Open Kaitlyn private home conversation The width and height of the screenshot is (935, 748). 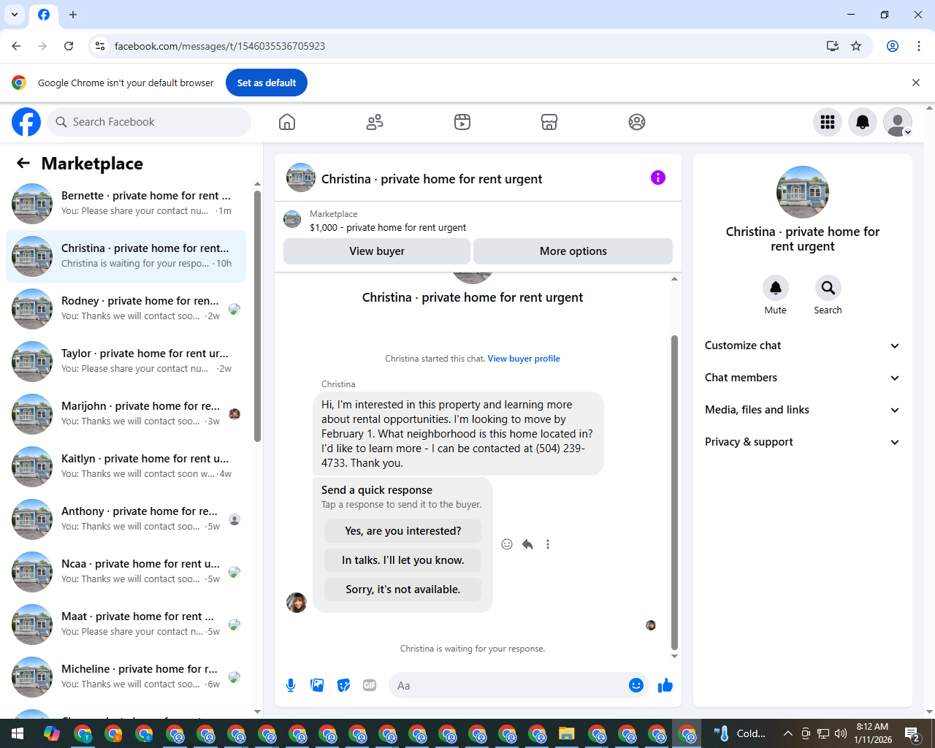pos(126,467)
